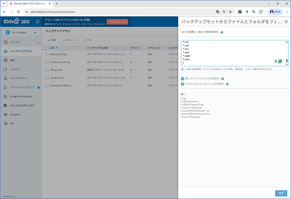Open the Chrome three-dot menu

pos(286,12)
